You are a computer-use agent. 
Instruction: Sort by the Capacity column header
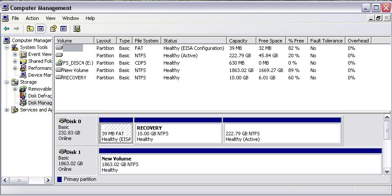[241, 41]
